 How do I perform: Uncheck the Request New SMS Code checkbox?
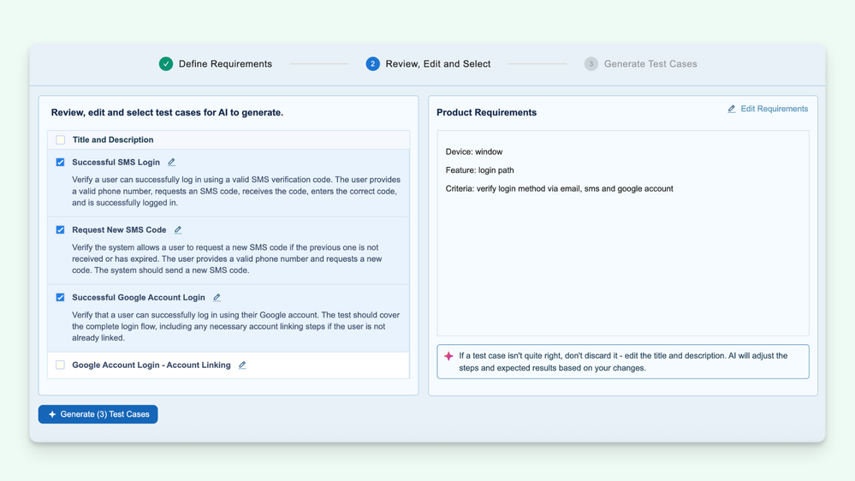[x=60, y=229]
